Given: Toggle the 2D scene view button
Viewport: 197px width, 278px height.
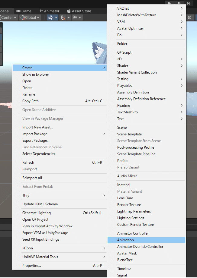Looking at the screenshot, I should (189, 17).
